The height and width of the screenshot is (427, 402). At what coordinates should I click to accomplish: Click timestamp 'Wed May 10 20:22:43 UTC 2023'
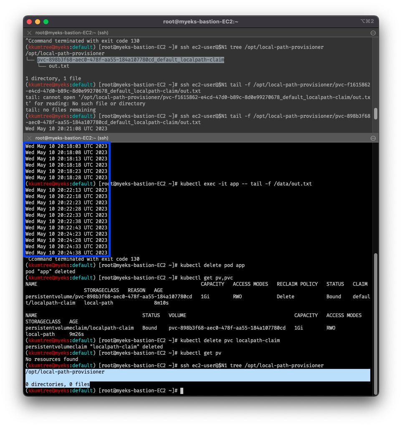pos(66,228)
